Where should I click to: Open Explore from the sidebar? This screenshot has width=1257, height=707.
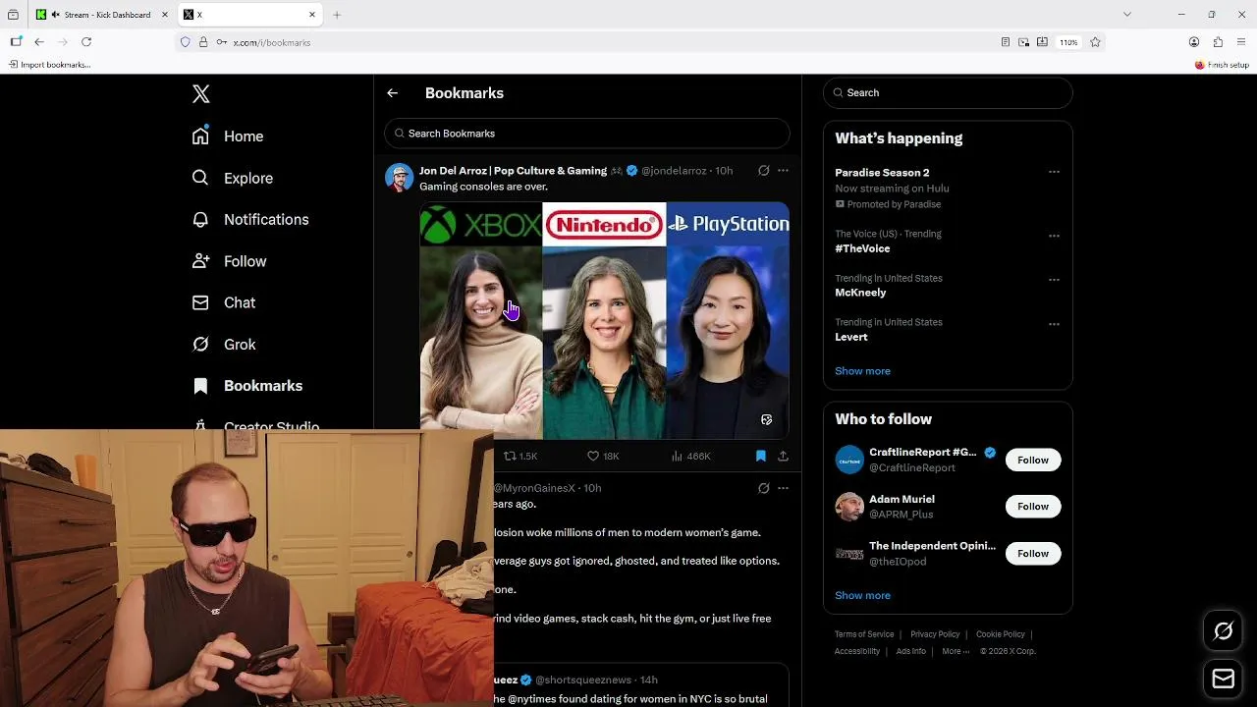click(233, 178)
